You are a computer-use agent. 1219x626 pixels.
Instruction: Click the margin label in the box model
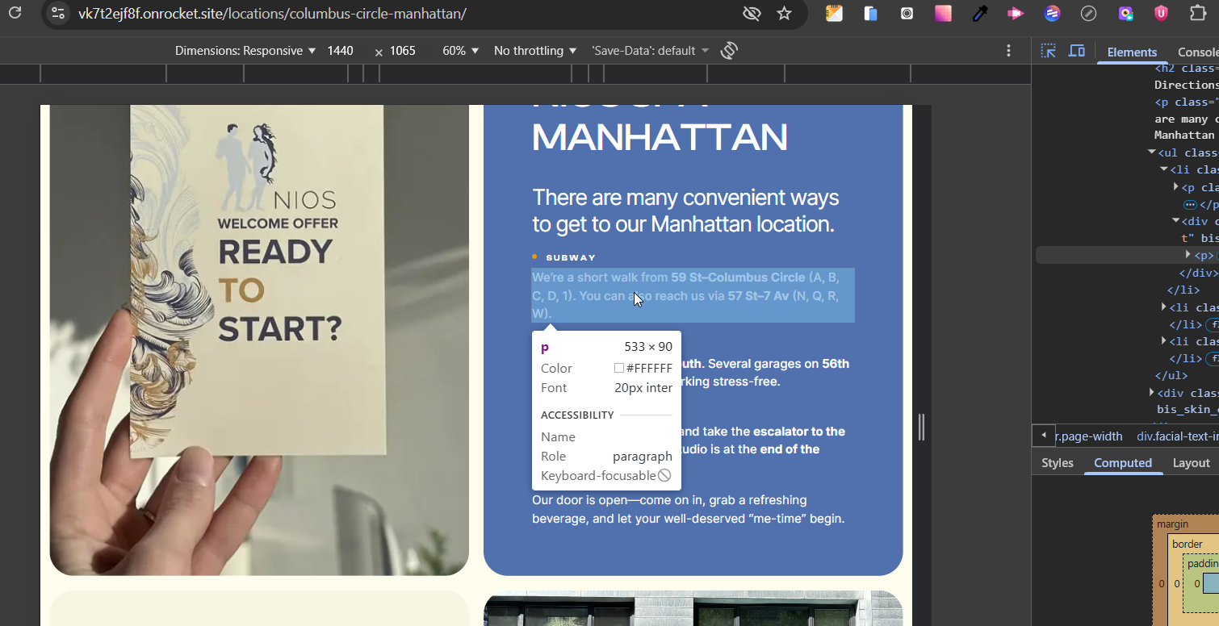pyautogui.click(x=1172, y=524)
